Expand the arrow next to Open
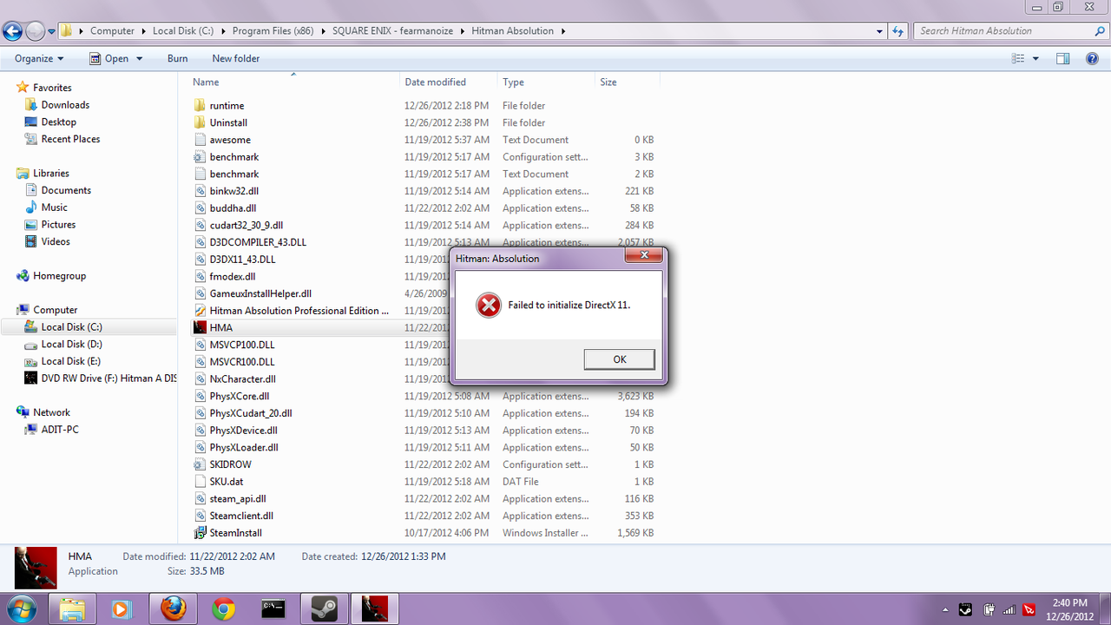 tap(138, 59)
